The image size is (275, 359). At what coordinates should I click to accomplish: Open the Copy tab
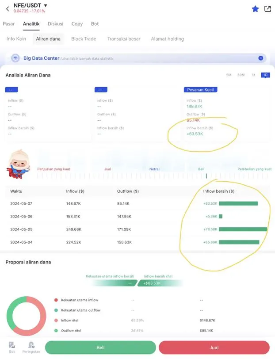point(77,24)
